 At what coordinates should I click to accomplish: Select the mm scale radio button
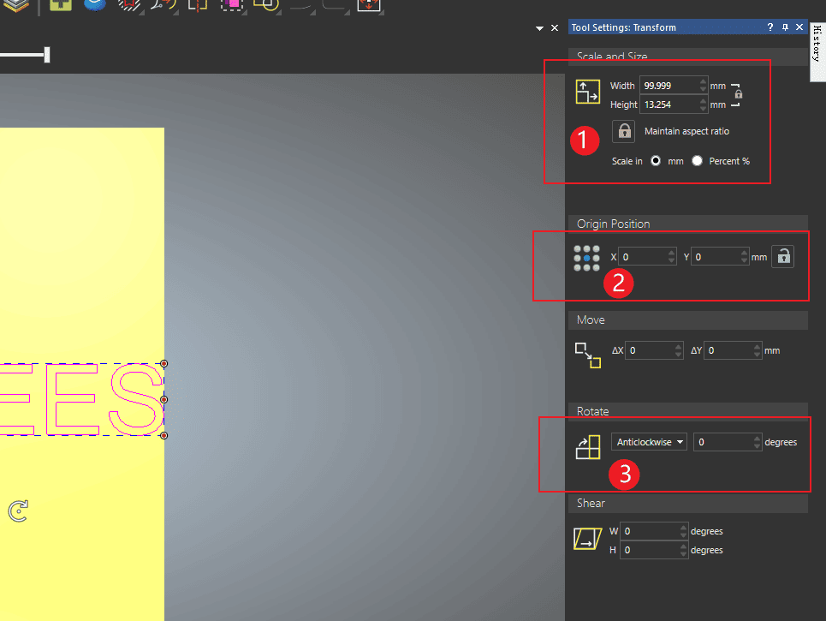point(657,161)
